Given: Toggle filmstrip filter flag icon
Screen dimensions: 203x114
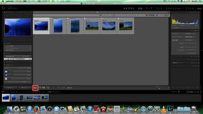Looking at the screenshot, I should 179,92.
